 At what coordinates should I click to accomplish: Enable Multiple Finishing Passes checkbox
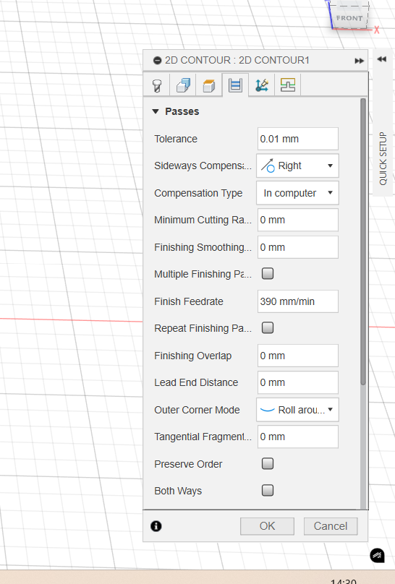pyautogui.click(x=268, y=274)
